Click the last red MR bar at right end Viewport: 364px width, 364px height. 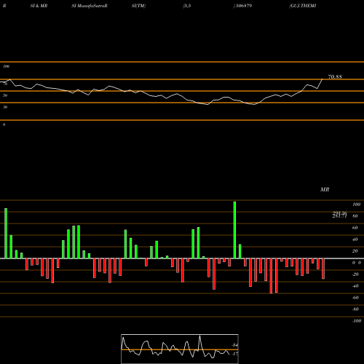[323, 269]
